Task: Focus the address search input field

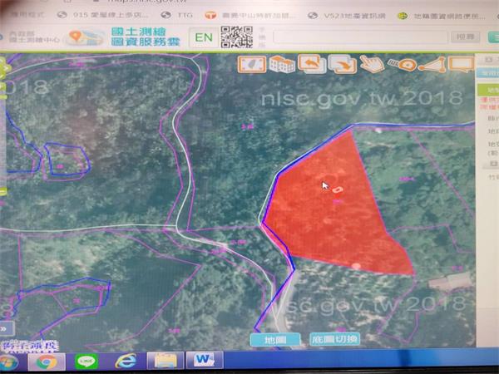Action: [360, 37]
